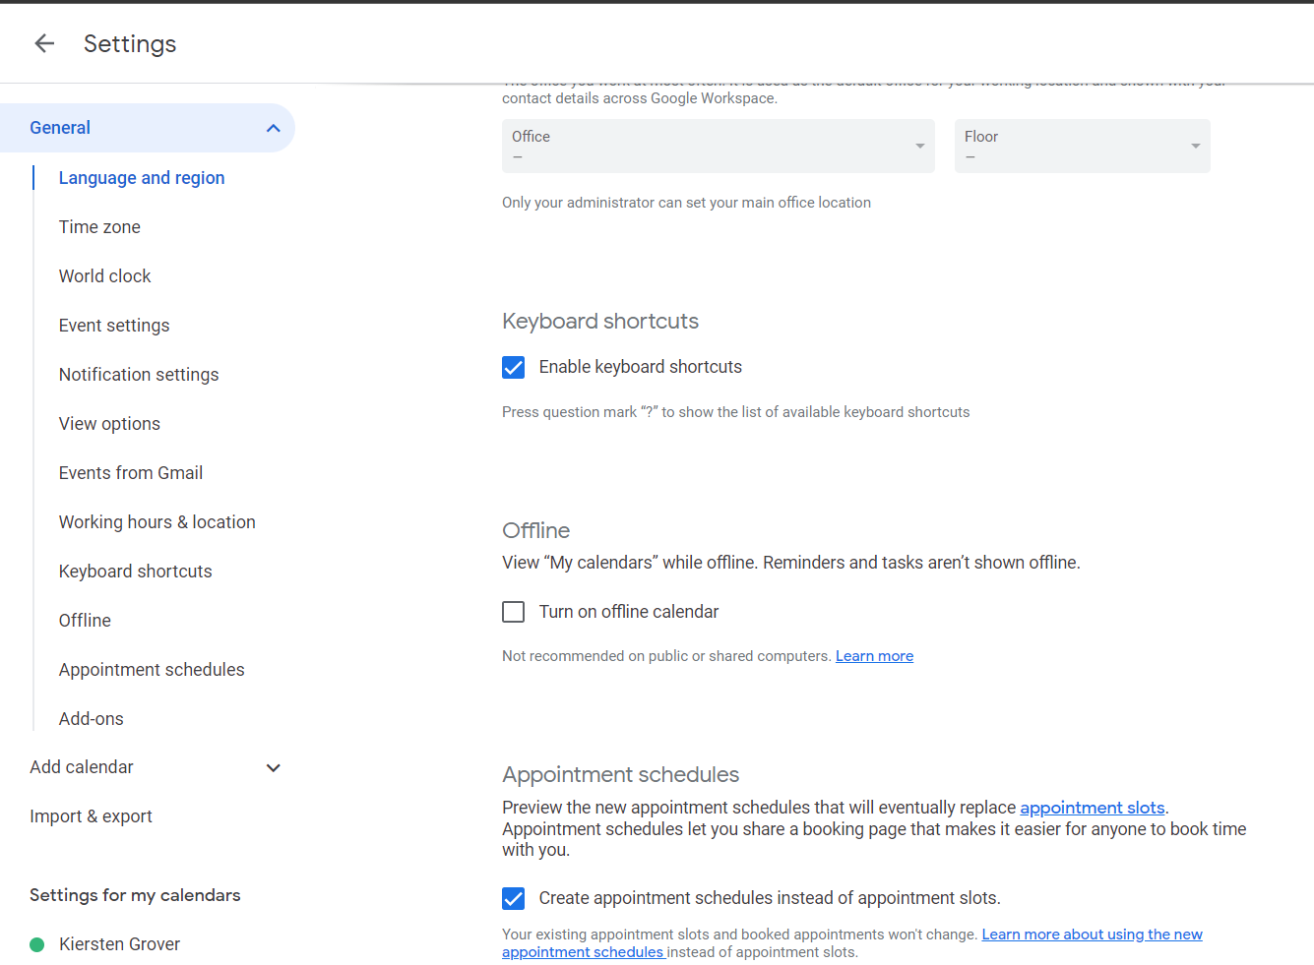Screen dimensions: 1314x965
Task: Uncheck Enable keyboard shortcuts
Action: coord(514,367)
